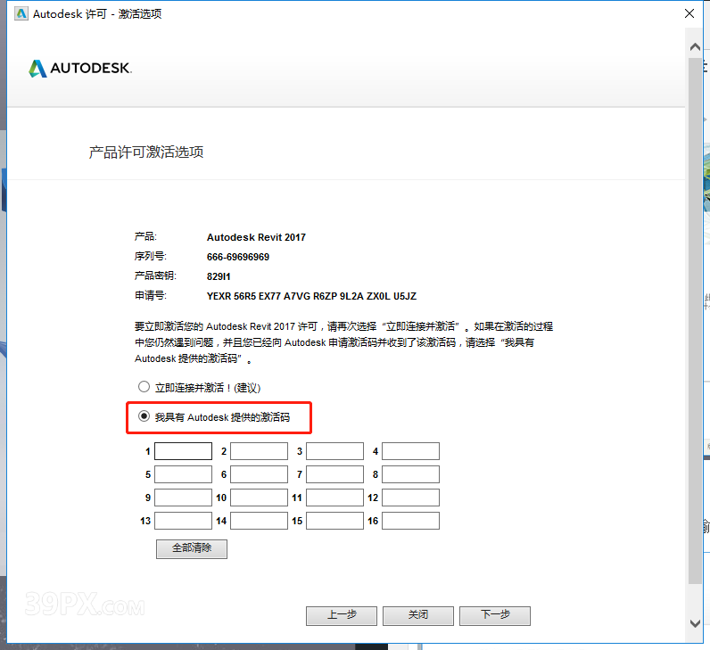
Task: Click the '关闭' close button
Action: point(418,615)
